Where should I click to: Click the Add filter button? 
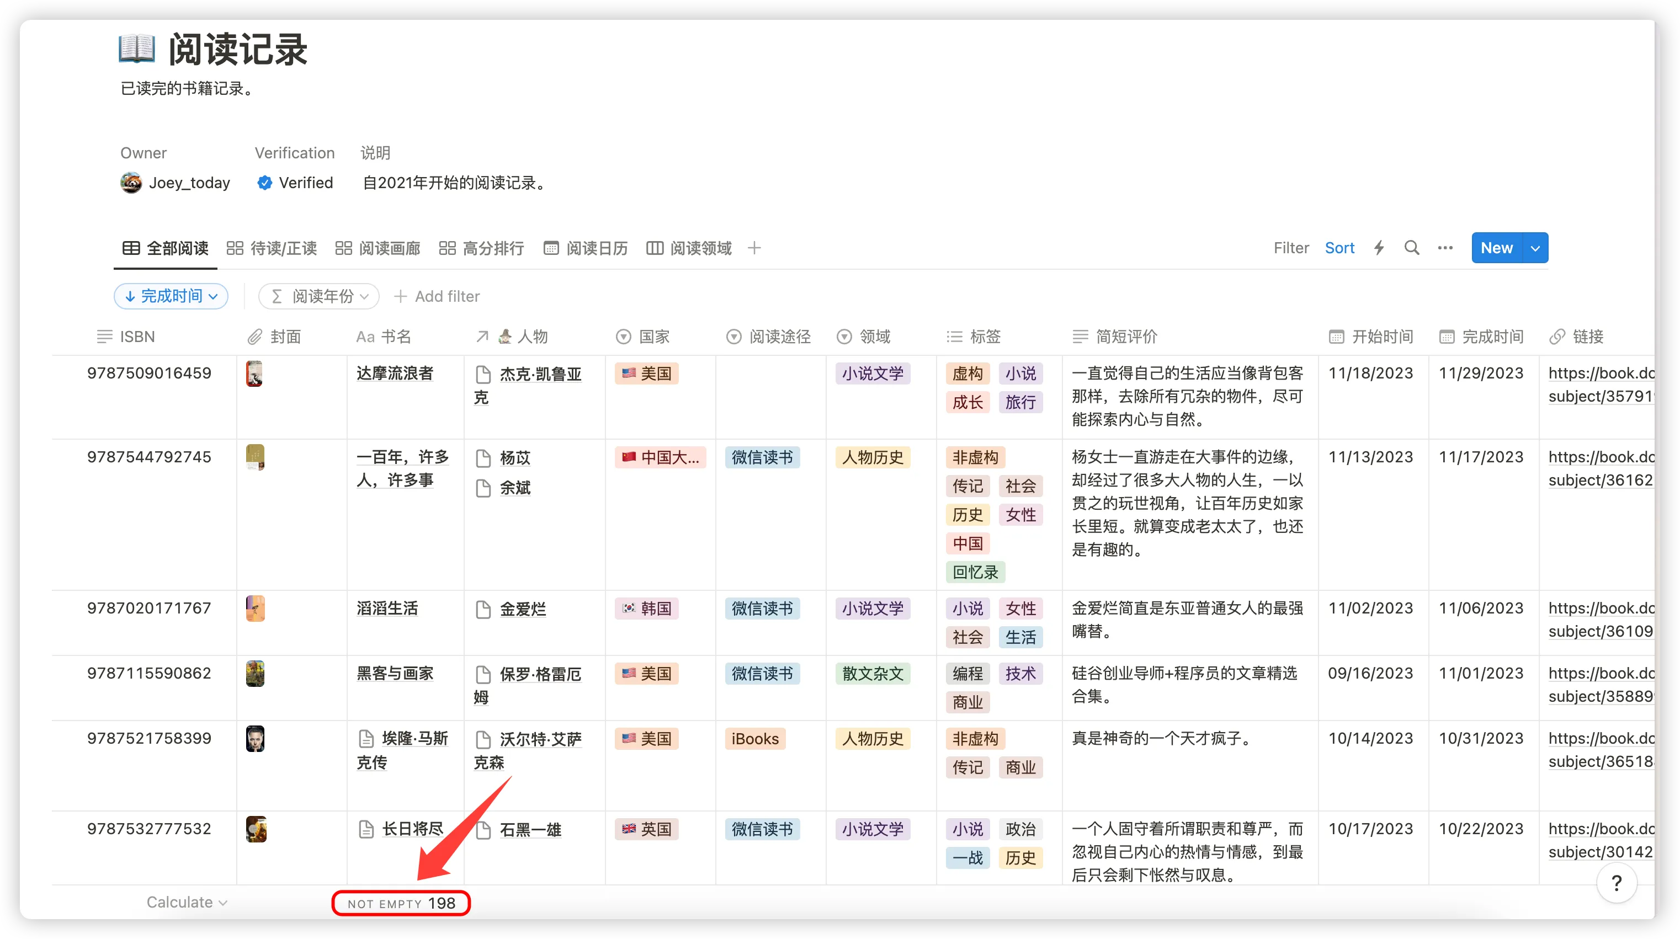point(437,296)
